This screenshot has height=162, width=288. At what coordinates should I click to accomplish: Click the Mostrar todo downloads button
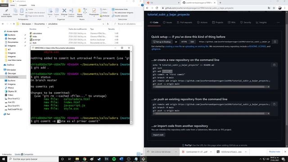[x=274, y=152]
